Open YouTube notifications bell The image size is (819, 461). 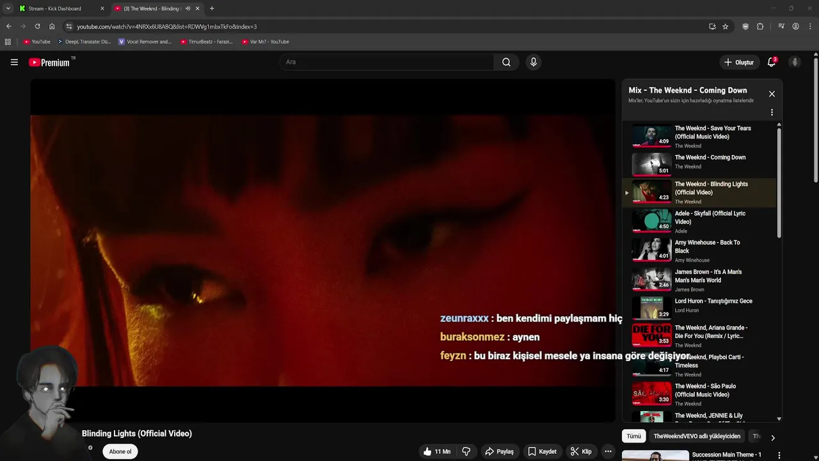coord(772,62)
